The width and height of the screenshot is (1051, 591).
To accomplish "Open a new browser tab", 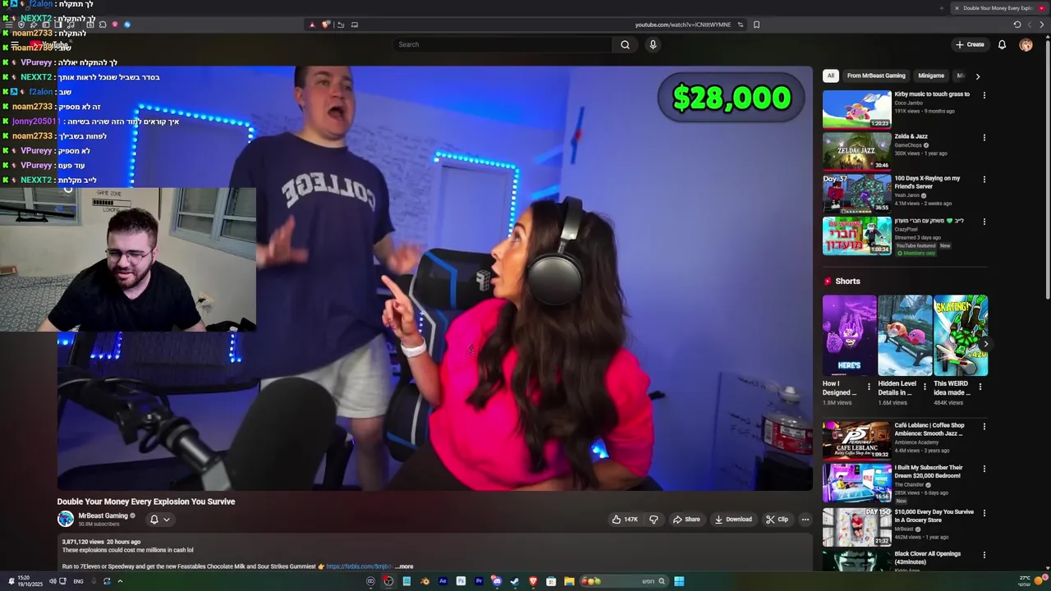I will click(941, 8).
